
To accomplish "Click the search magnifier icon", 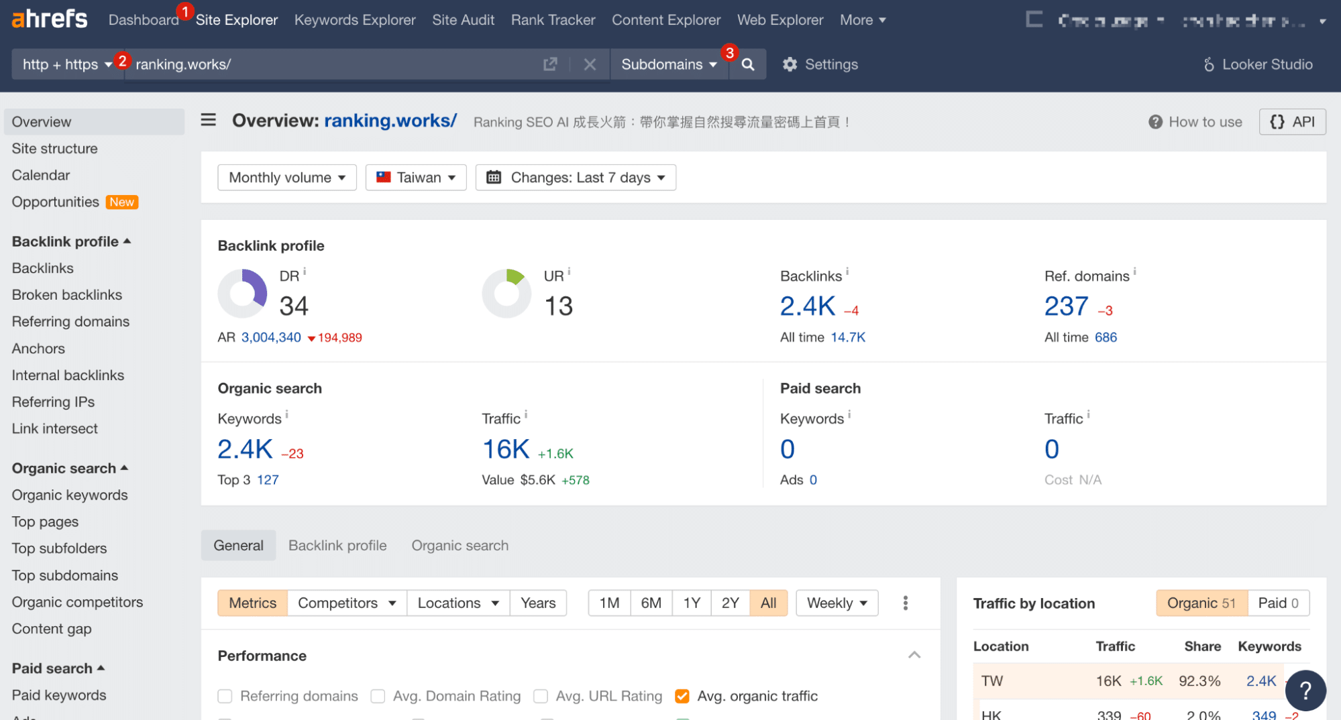I will coord(747,64).
